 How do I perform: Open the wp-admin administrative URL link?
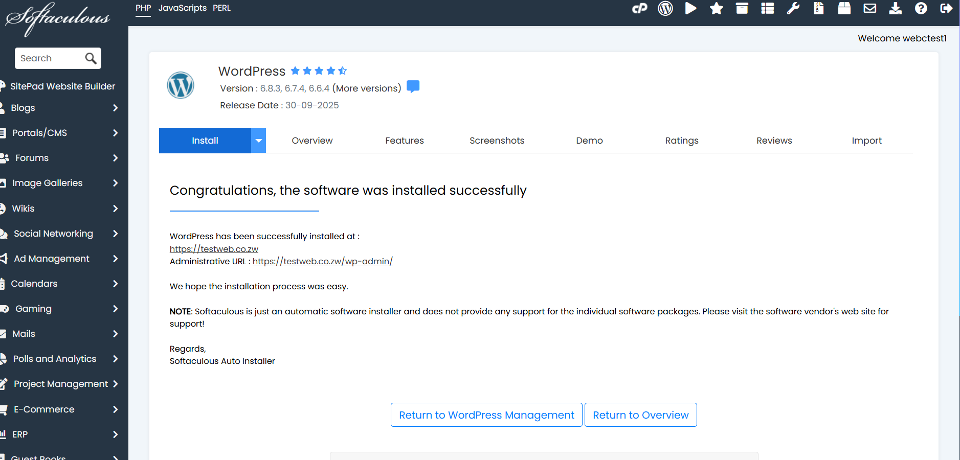pyautogui.click(x=323, y=261)
